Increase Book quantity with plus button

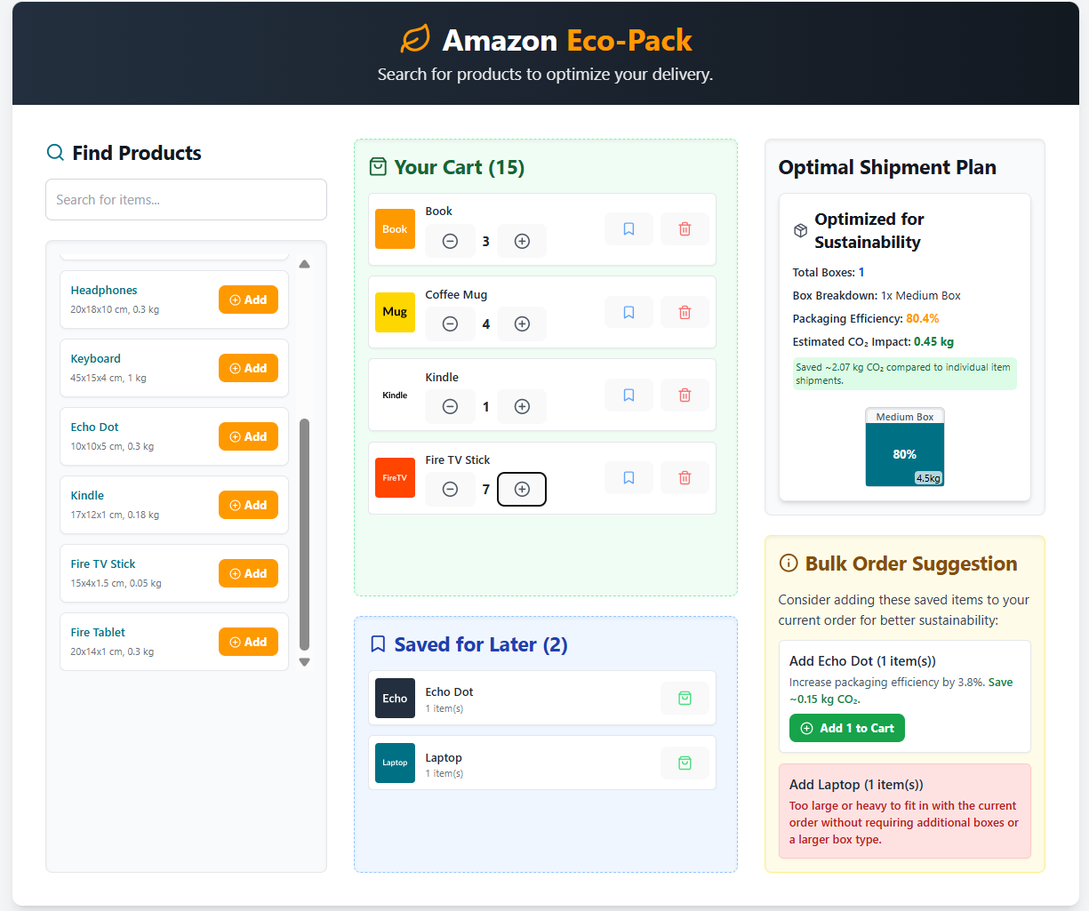tap(522, 241)
